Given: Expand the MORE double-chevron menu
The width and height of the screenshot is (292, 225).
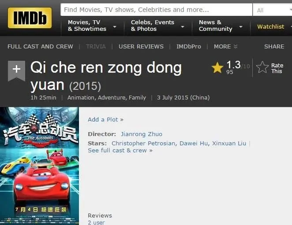Looking at the screenshot, I should [236, 47].
